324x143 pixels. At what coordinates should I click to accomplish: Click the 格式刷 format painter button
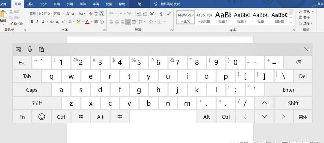16,24
